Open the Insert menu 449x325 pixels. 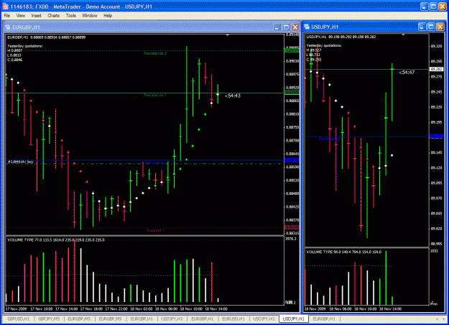[x=37, y=16]
